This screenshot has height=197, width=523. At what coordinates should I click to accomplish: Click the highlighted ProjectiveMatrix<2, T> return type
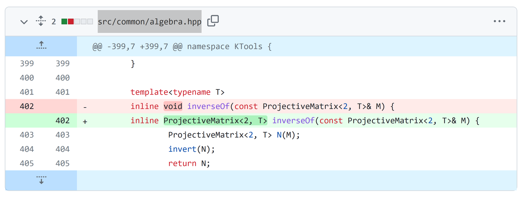click(215, 121)
